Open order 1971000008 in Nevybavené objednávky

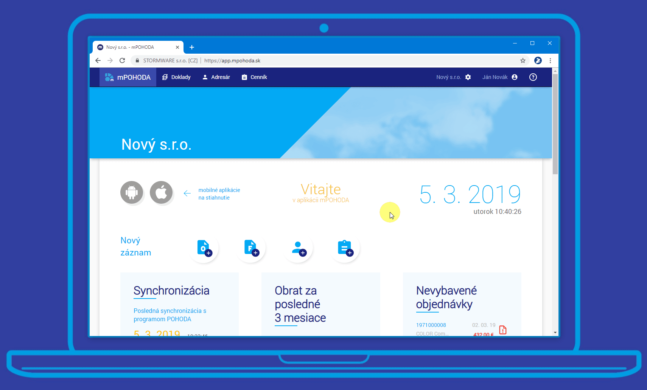tap(431, 325)
